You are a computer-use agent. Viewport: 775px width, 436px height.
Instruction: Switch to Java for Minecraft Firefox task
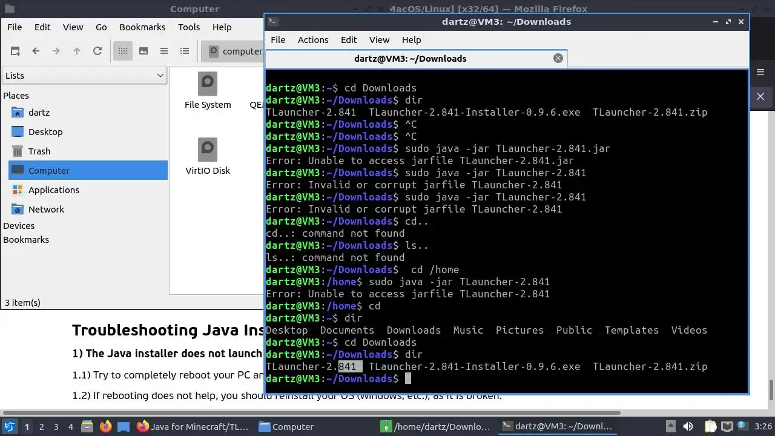click(x=194, y=426)
